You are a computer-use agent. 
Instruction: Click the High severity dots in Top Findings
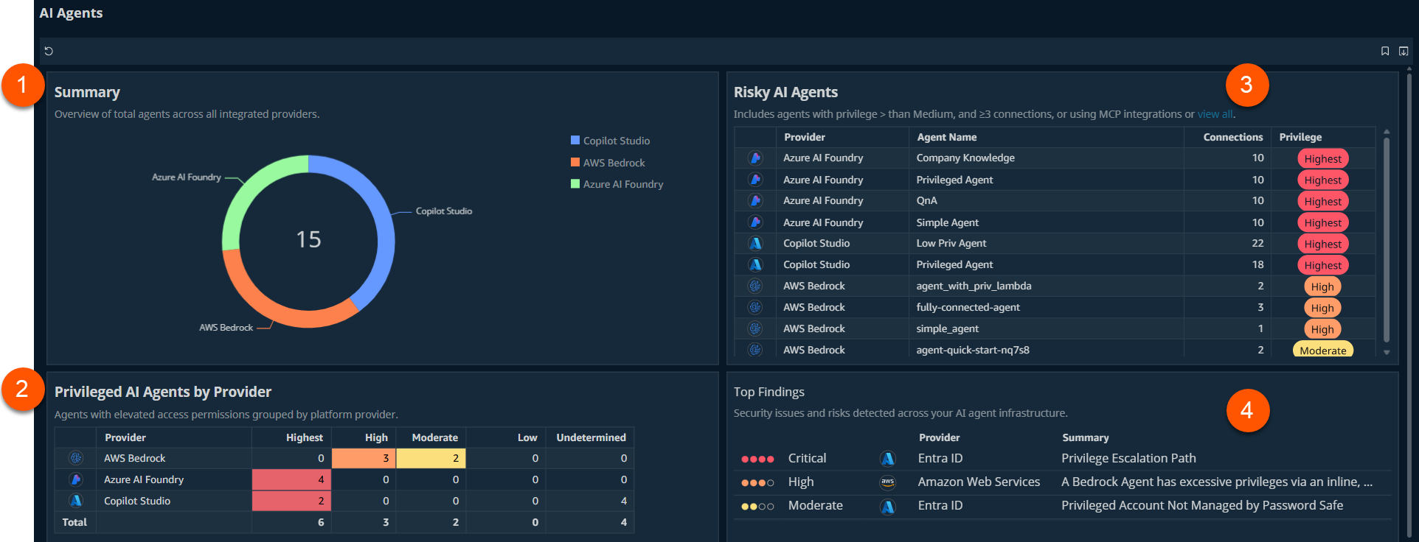tap(757, 482)
